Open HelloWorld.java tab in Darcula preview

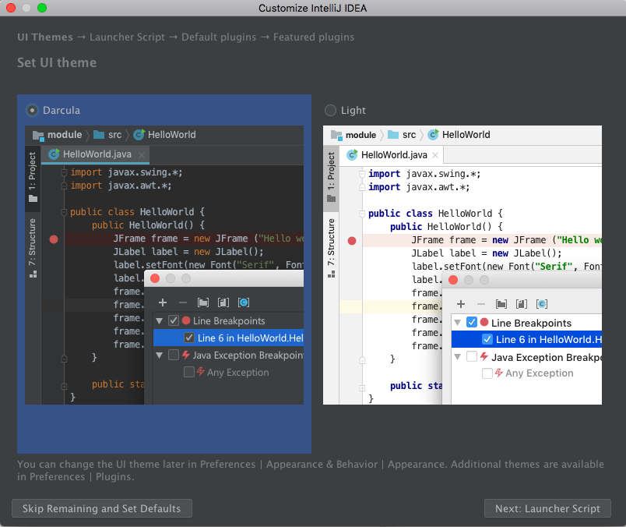coord(96,154)
